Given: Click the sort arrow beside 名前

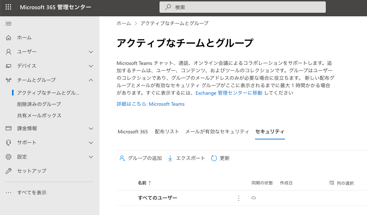Looking at the screenshot, I should 150,183.
